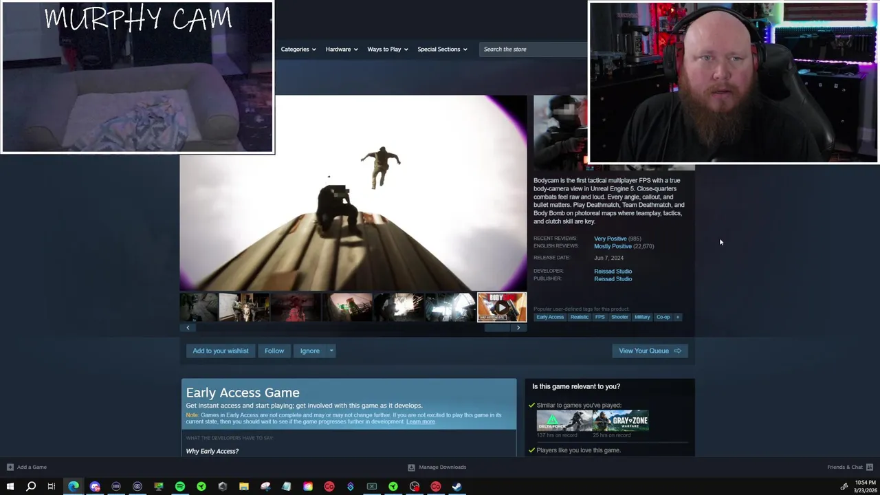Open Windows search from the taskbar
The width and height of the screenshot is (880, 495).
(31, 487)
